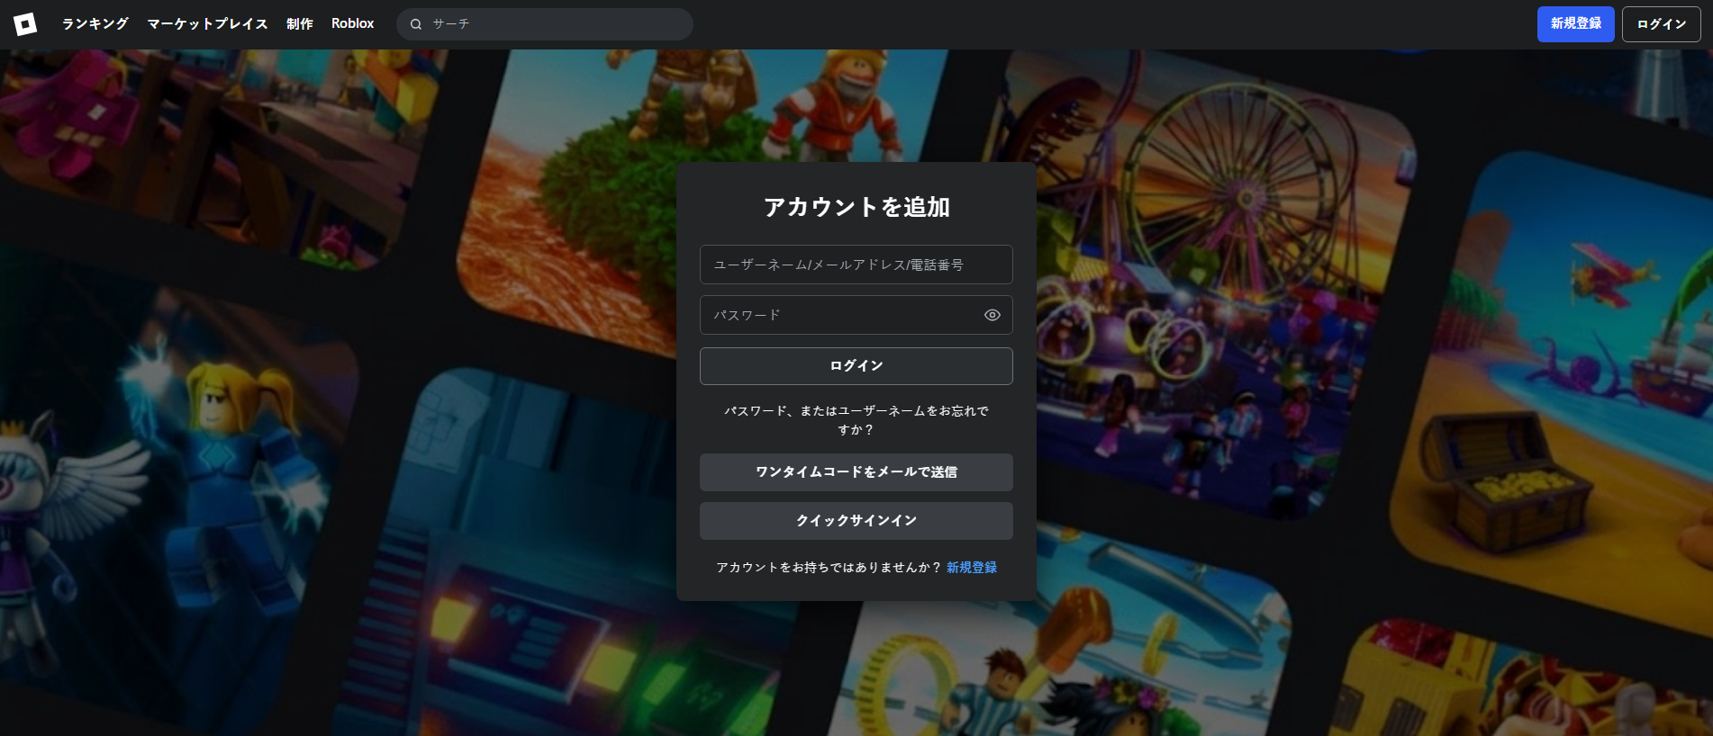Click the ログイン button in header
This screenshot has height=736, width=1713.
(1662, 24)
